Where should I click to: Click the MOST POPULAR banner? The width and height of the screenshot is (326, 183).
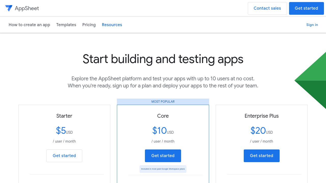click(x=163, y=102)
